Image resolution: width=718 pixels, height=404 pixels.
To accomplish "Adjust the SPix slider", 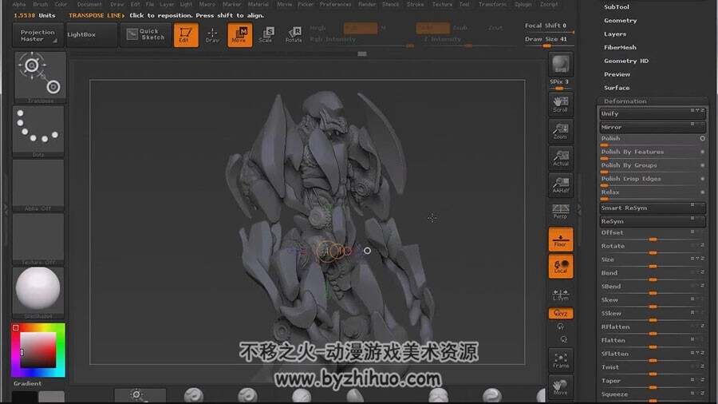I will pyautogui.click(x=559, y=84).
